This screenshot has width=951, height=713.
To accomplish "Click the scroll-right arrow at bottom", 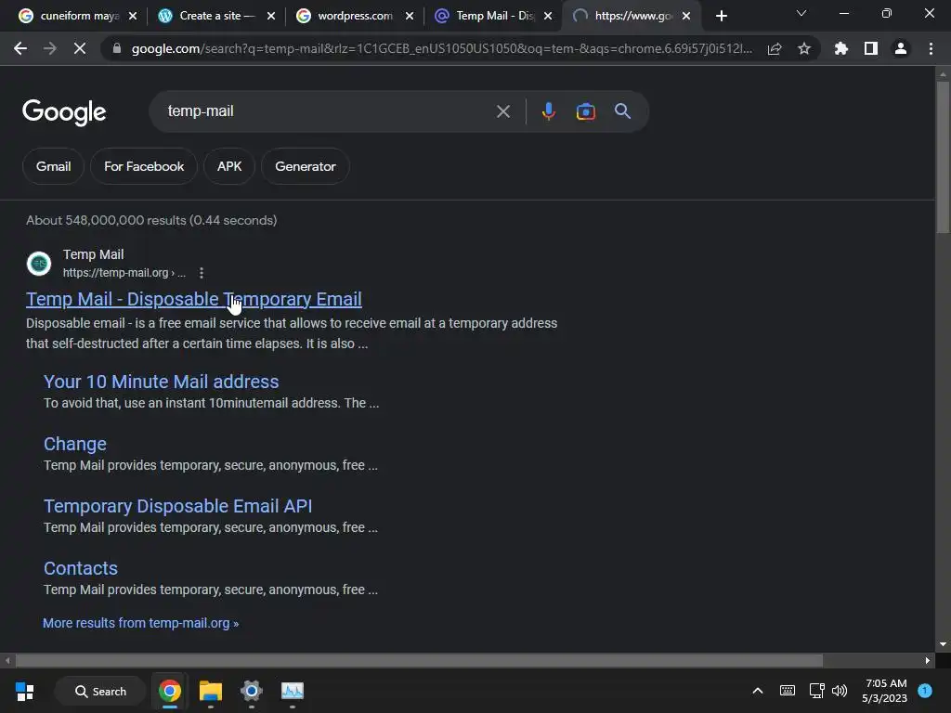I will tap(928, 660).
